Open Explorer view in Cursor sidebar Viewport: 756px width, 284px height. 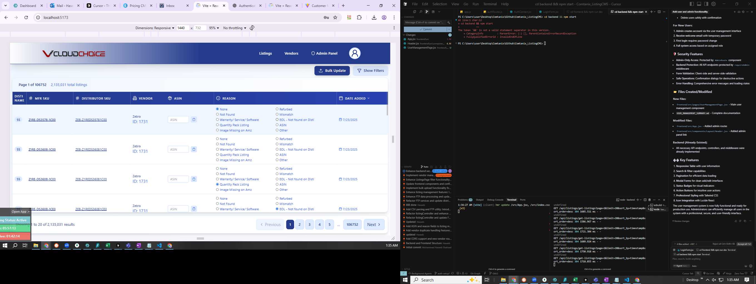414,12
